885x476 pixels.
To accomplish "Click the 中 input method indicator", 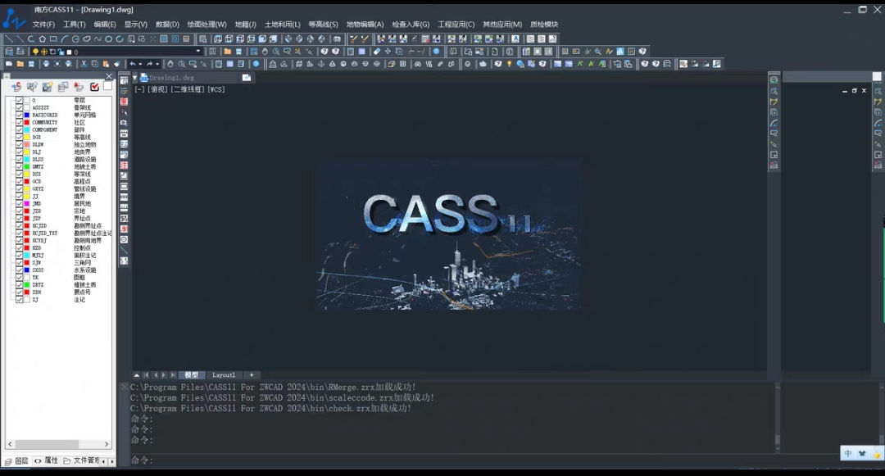I will tap(848, 453).
